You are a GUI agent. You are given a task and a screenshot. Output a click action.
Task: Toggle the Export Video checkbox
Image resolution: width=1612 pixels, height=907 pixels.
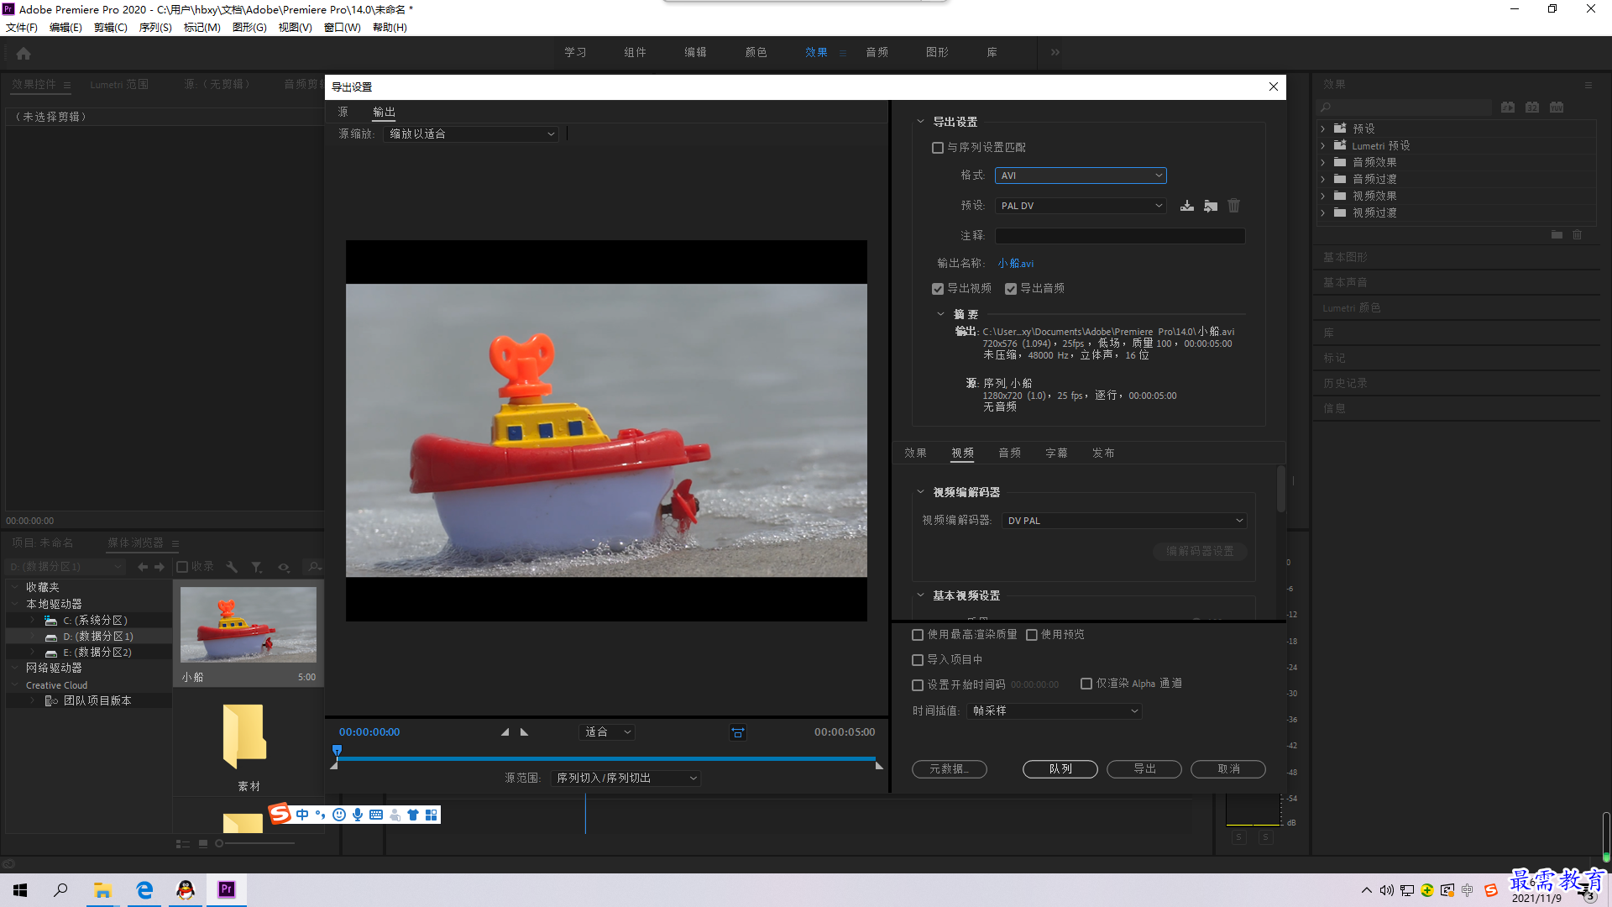click(x=938, y=289)
